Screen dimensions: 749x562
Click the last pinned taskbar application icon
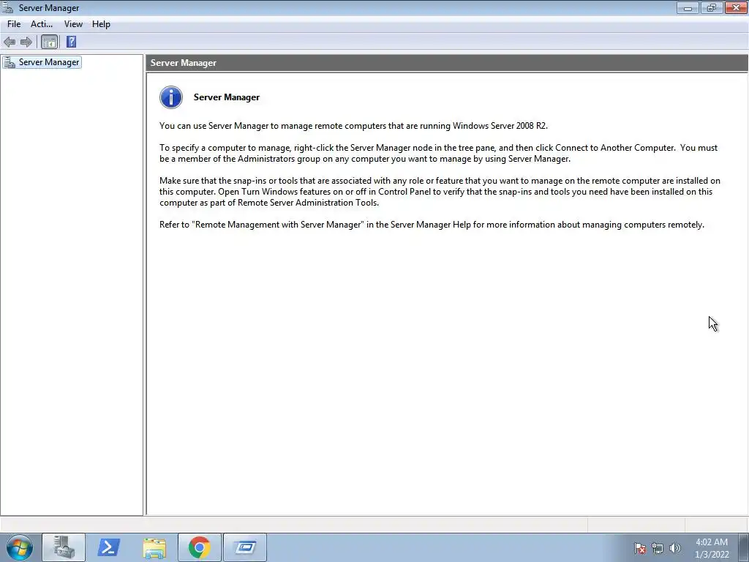[245, 547]
